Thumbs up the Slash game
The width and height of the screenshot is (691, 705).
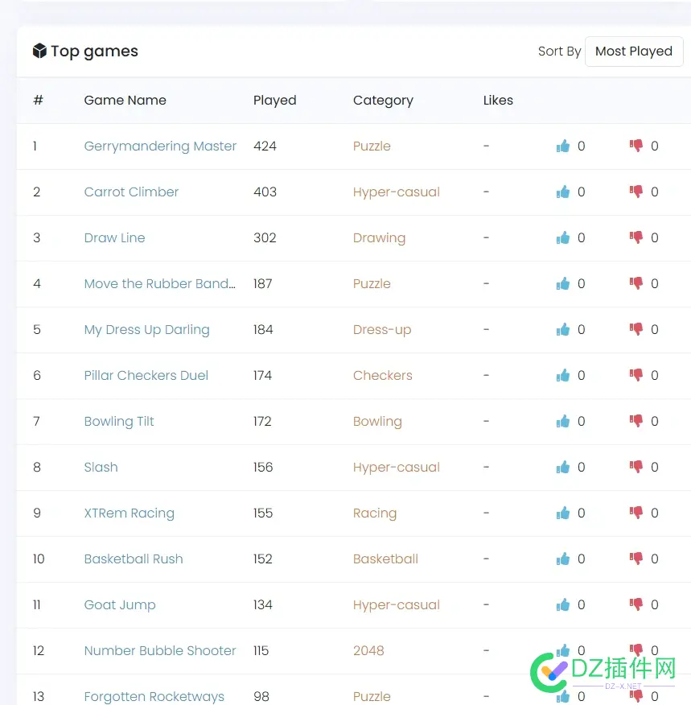562,467
